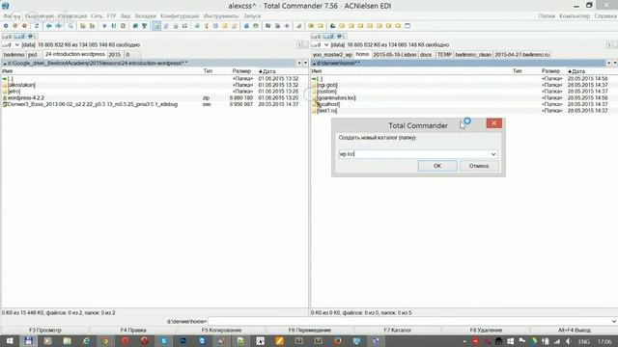Click the volume speaker tray icon

point(568,341)
